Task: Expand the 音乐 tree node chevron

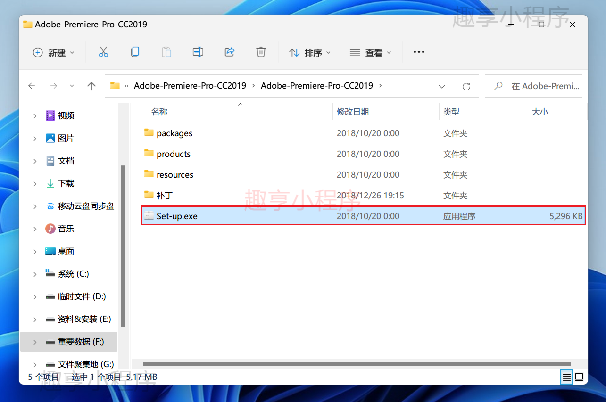Action: click(35, 229)
